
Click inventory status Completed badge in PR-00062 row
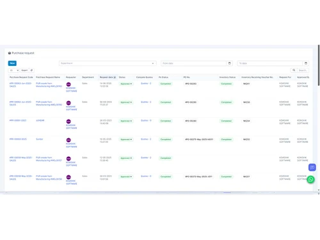click(227, 102)
